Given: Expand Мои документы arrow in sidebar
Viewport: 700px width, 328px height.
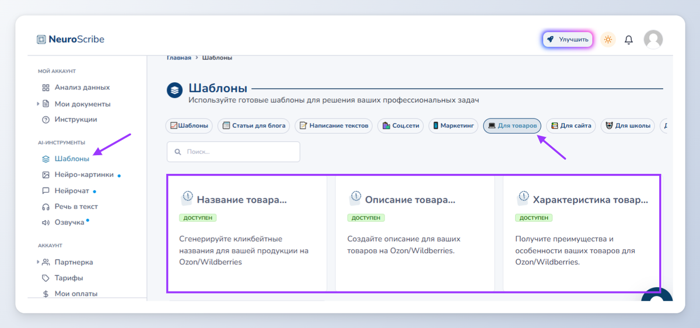Looking at the screenshot, I should point(38,104).
